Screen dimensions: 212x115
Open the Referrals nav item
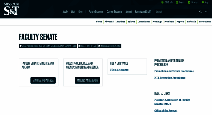click(192, 21)
